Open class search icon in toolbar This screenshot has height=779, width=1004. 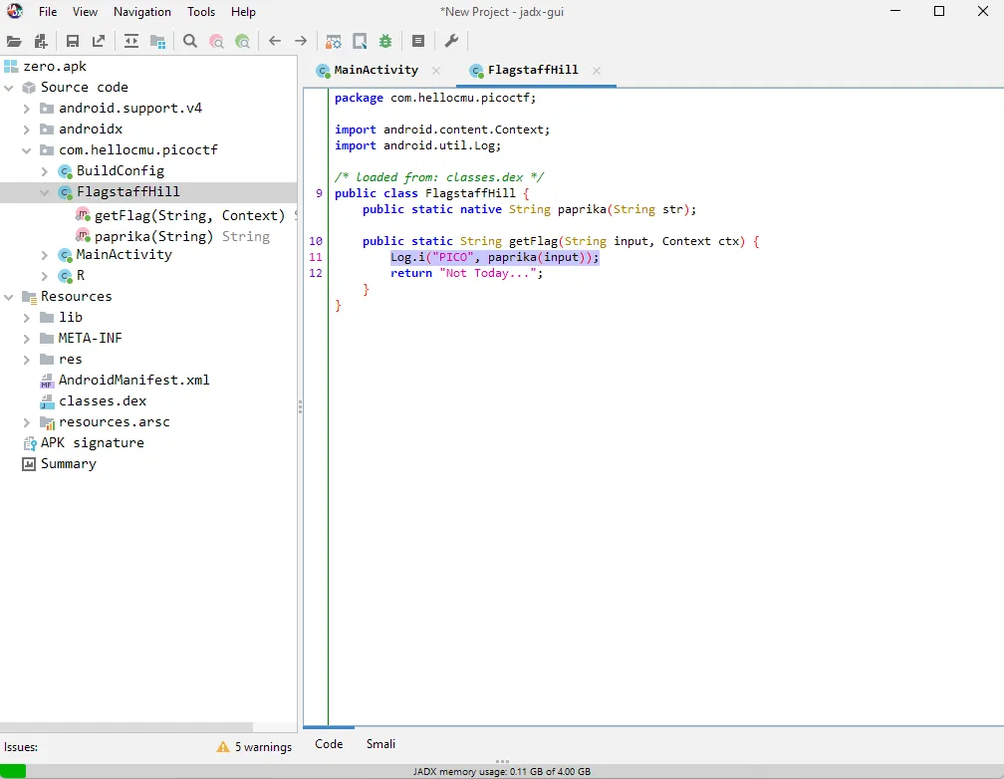pos(216,42)
